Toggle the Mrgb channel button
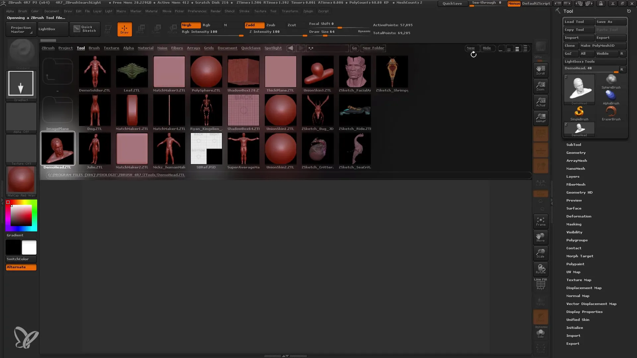Screen dimensions: 637x358 tap(187, 25)
